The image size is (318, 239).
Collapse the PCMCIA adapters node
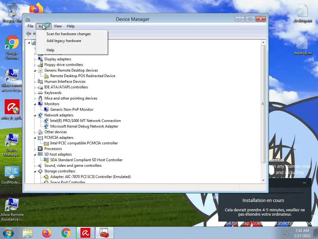tap(35, 138)
